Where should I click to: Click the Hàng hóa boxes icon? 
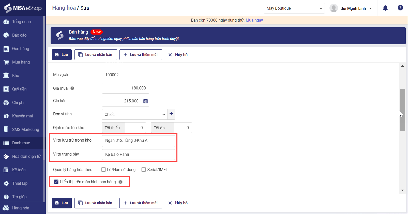tap(6, 208)
